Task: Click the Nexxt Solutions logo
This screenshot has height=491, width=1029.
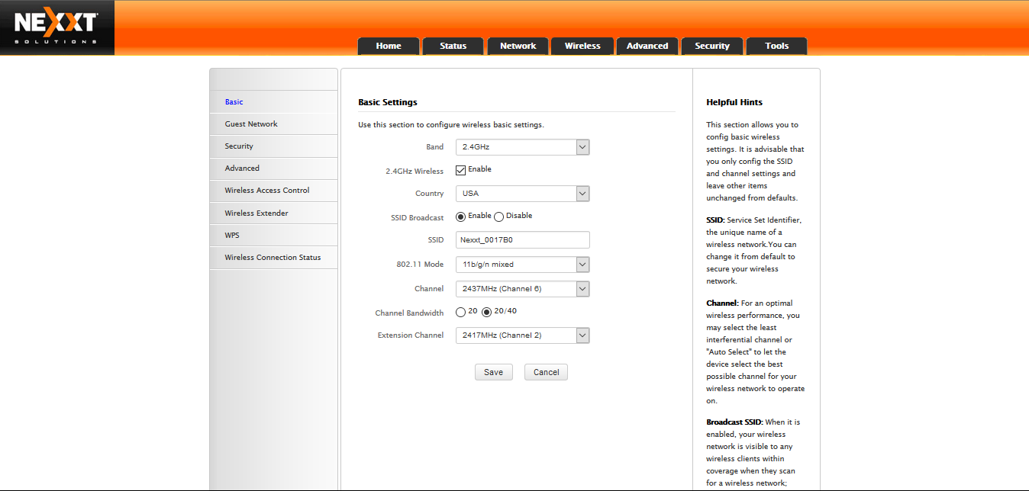Action: [57, 27]
